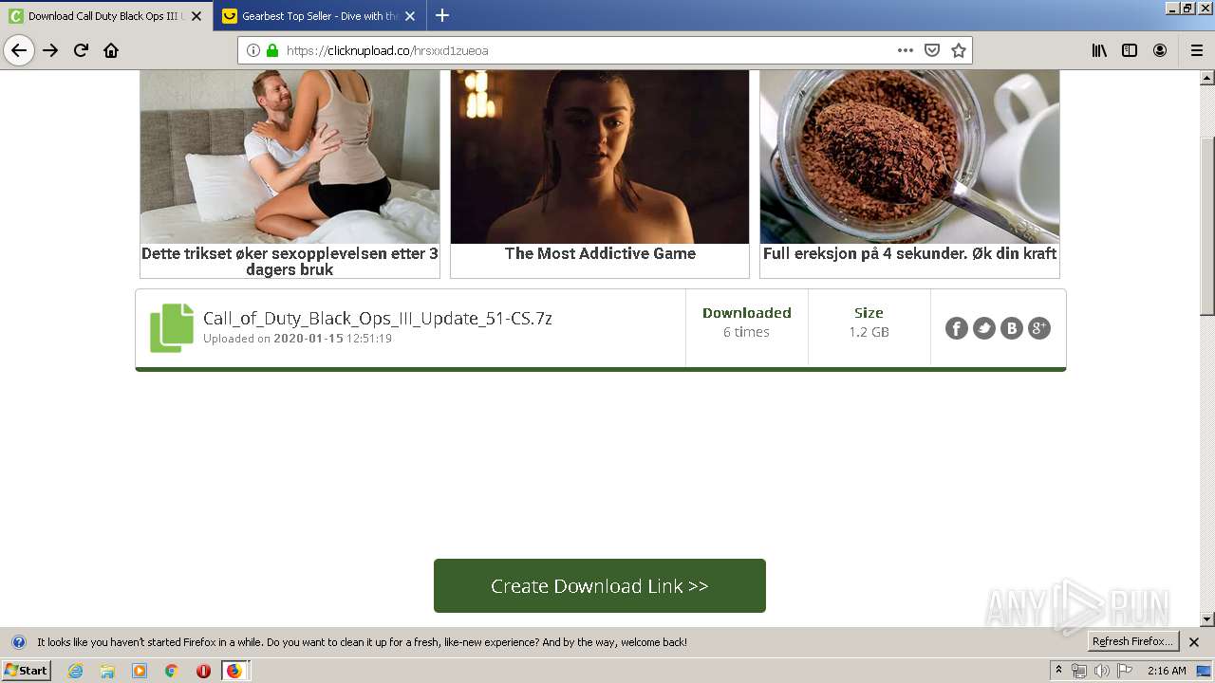Image resolution: width=1215 pixels, height=683 pixels.
Task: Click the Refresh Firefox button
Action: point(1132,641)
